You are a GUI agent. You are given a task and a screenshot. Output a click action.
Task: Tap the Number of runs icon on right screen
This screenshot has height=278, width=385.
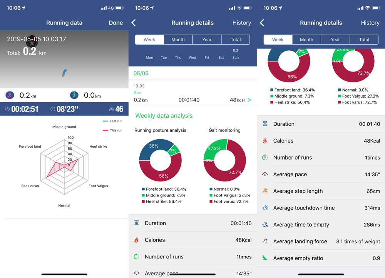[265, 157]
